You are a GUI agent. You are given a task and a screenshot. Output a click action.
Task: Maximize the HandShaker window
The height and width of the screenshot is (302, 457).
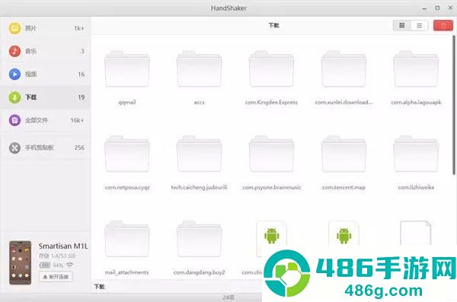pyautogui.click(x=437, y=8)
